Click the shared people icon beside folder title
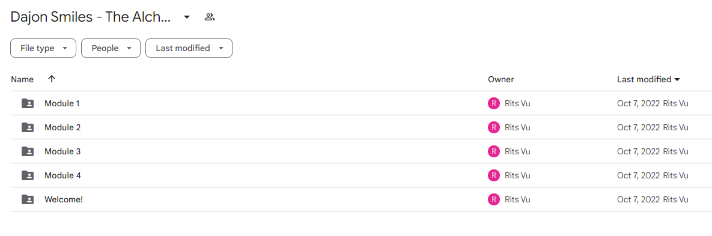The height and width of the screenshot is (236, 712). (209, 17)
